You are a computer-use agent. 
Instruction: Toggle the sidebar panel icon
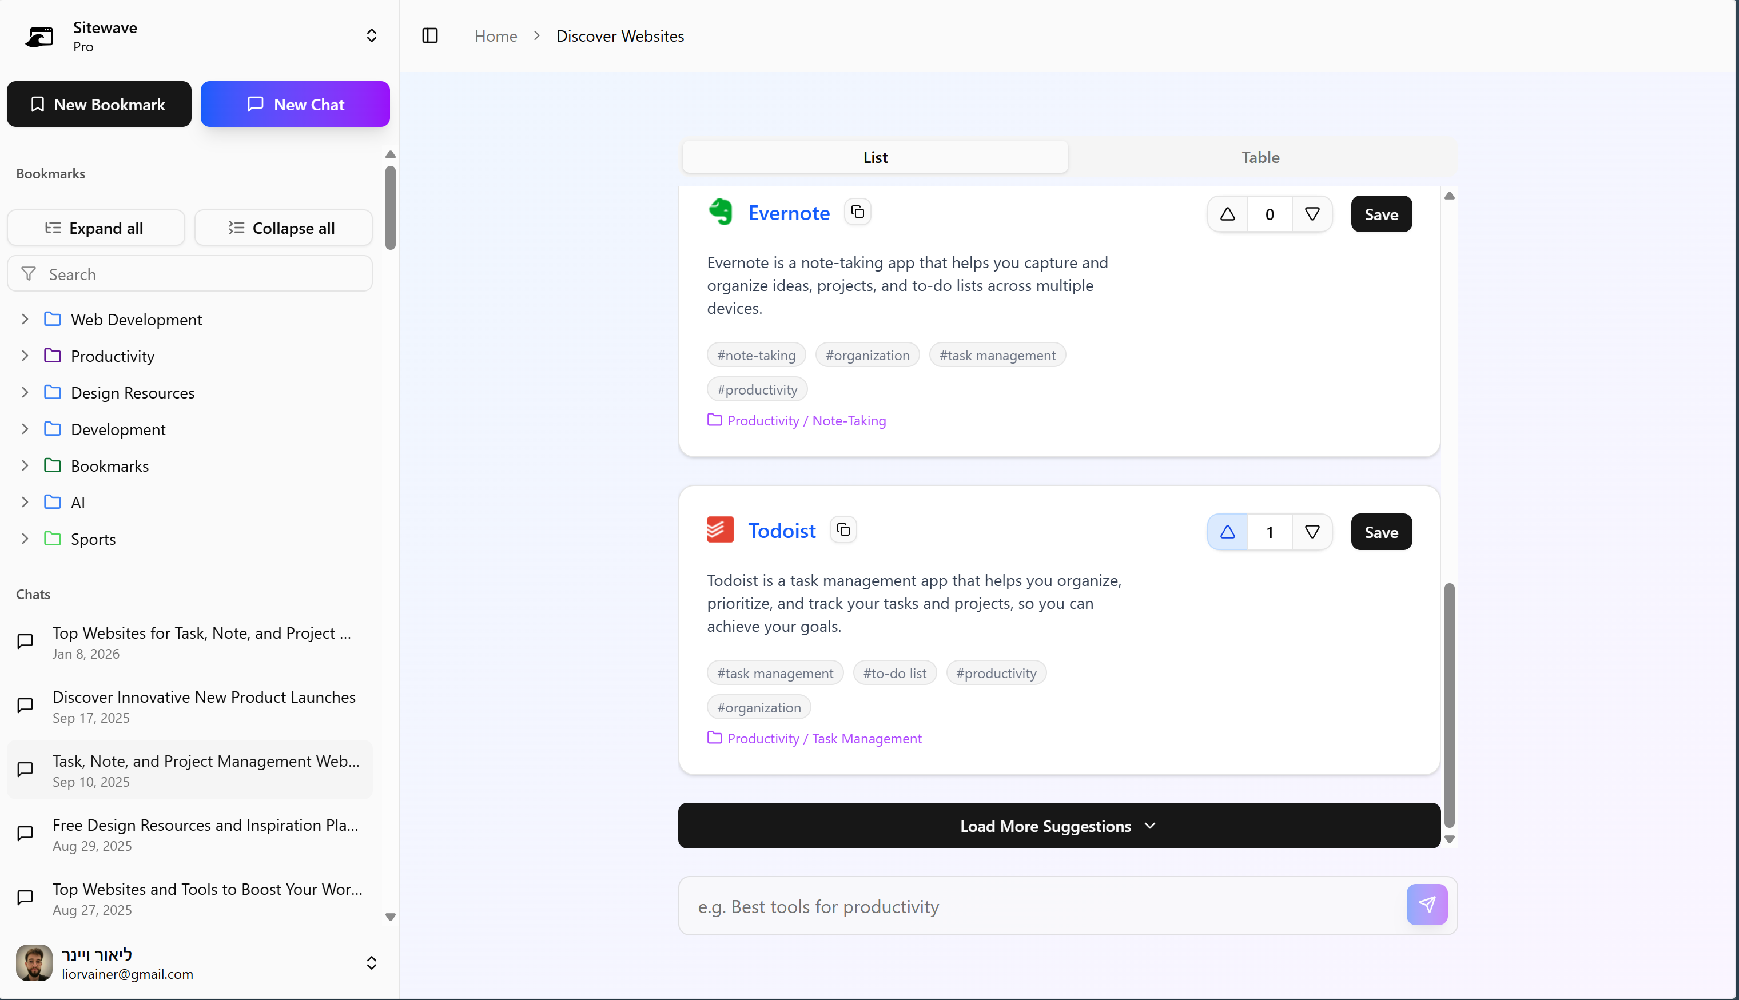(x=430, y=35)
